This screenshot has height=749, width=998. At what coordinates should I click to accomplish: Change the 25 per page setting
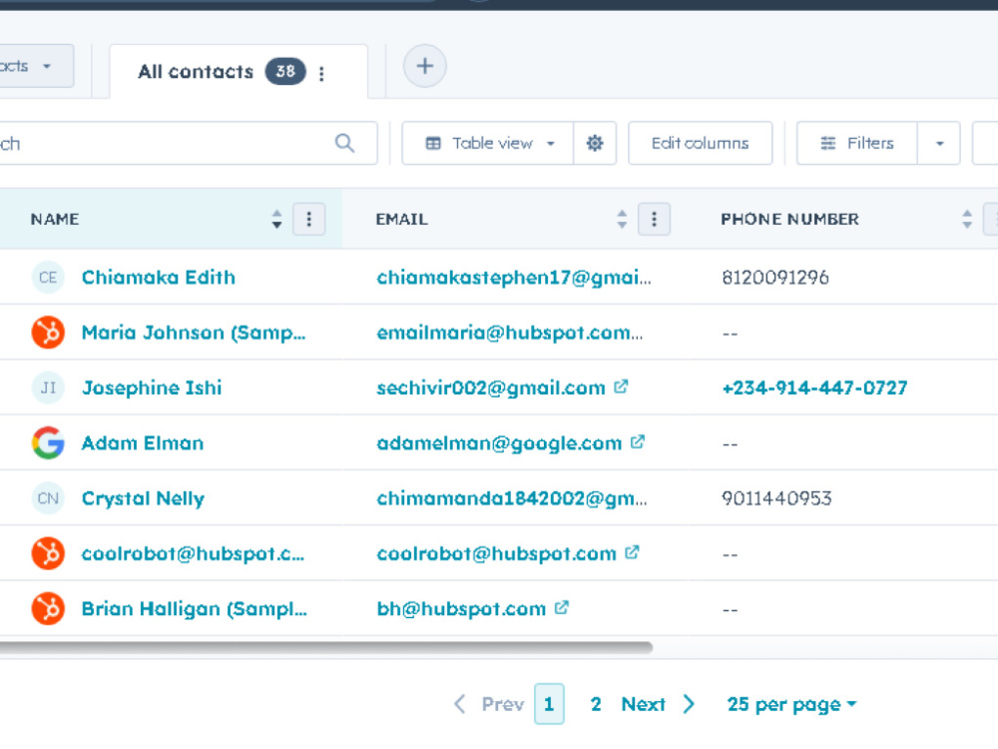click(x=791, y=704)
